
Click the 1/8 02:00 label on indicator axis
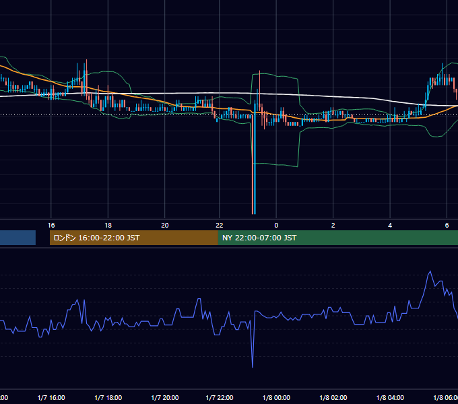coord(333,397)
